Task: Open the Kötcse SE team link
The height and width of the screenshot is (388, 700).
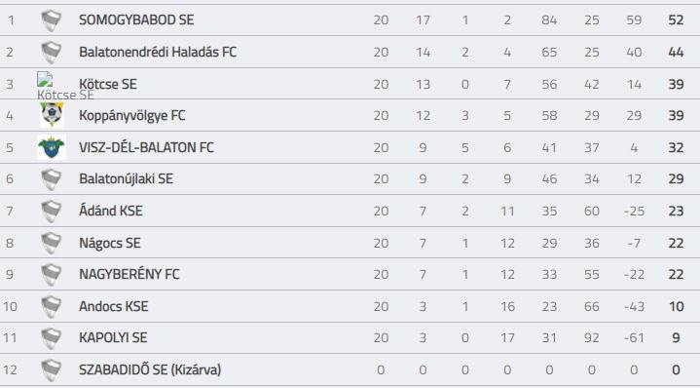Action: (x=108, y=84)
